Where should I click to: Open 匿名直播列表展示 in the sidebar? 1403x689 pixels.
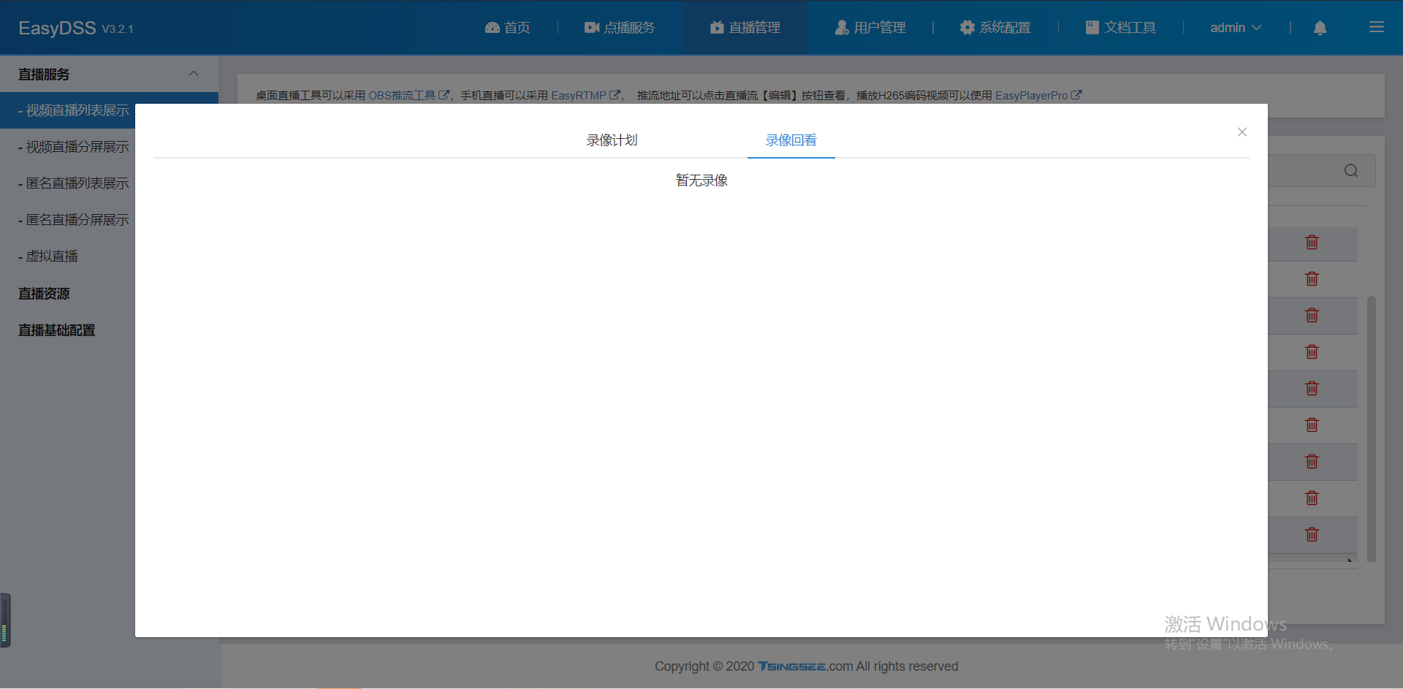[73, 183]
